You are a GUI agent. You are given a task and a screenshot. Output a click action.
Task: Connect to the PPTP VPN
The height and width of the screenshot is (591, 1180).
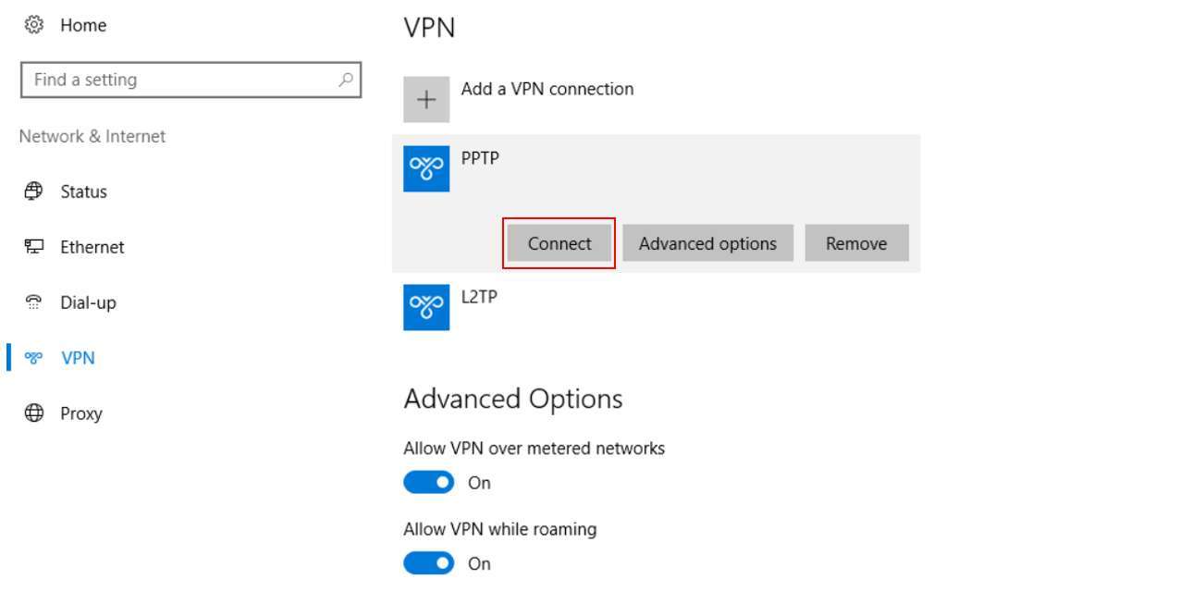[x=559, y=243]
